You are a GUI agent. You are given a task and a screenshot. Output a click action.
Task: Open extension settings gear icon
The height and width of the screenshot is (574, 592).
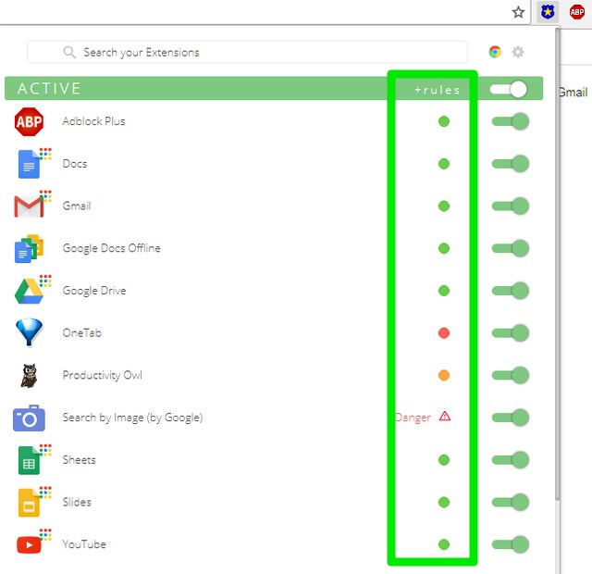(x=518, y=52)
